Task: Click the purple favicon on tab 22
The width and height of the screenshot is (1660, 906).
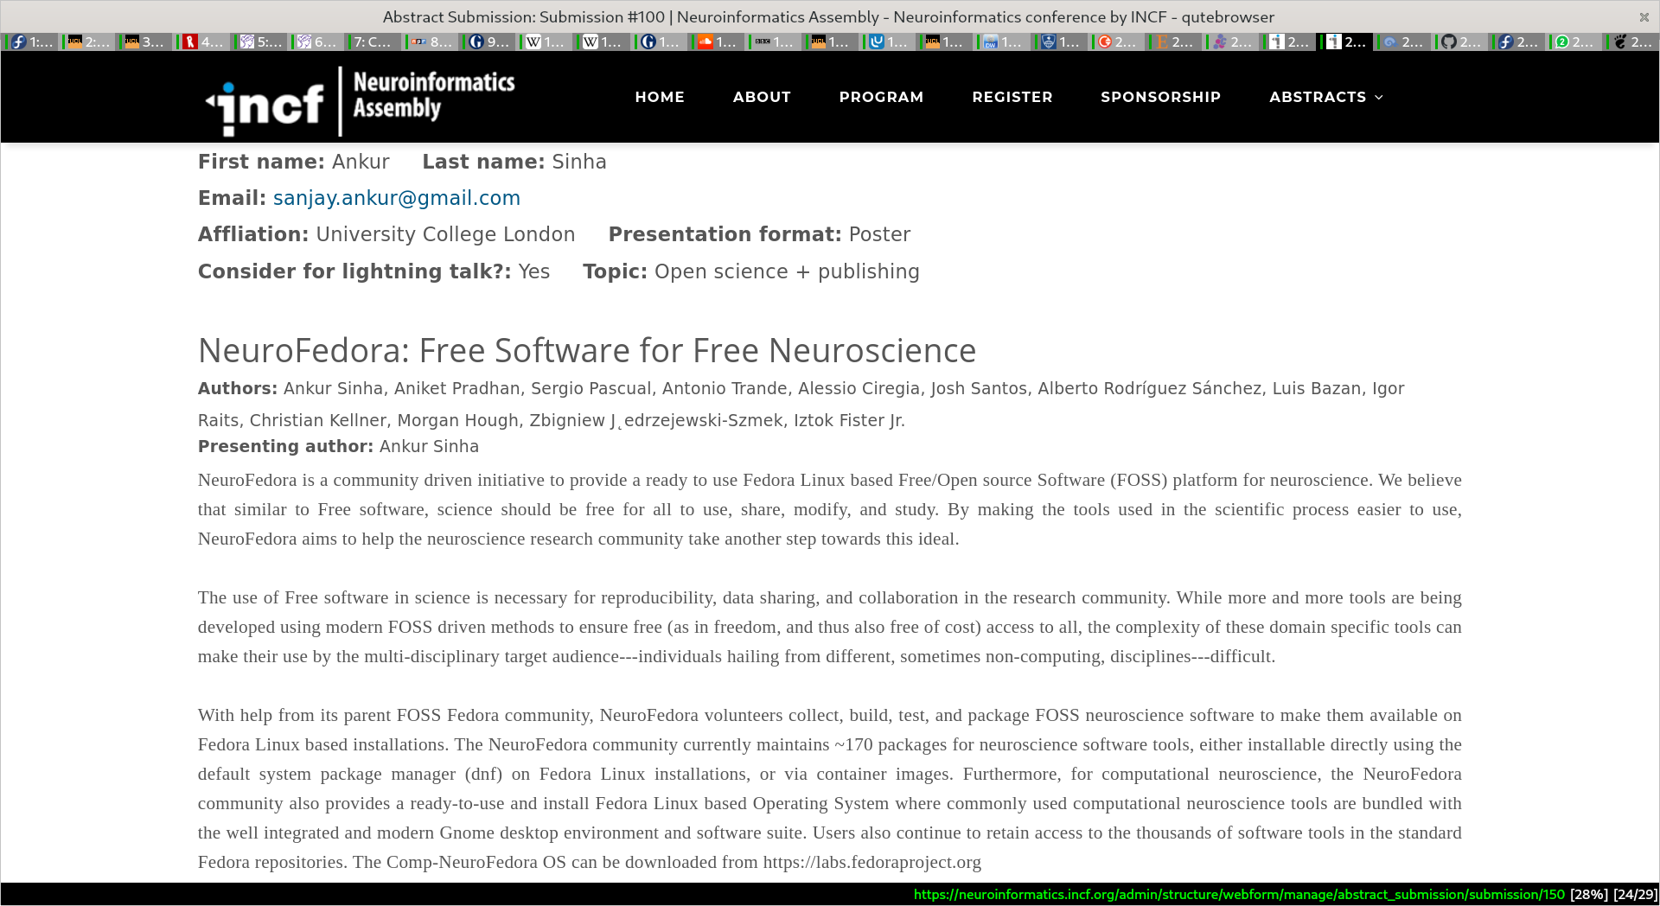Action: [x=1220, y=41]
